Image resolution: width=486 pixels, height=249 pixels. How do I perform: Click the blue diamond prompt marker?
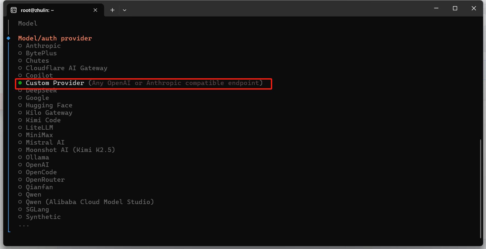[x=9, y=38]
